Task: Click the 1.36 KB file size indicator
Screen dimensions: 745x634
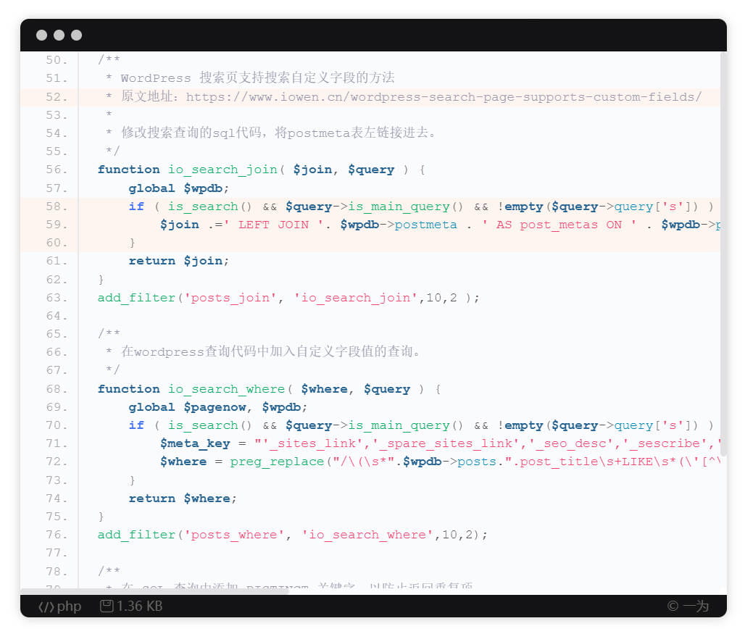Action: (x=138, y=606)
